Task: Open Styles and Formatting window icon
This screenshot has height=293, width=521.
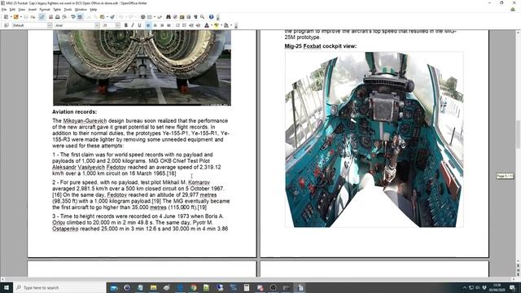Action: 6,25
